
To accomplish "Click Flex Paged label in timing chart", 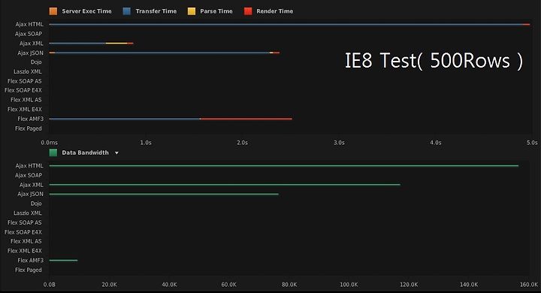I will pyautogui.click(x=29, y=128).
